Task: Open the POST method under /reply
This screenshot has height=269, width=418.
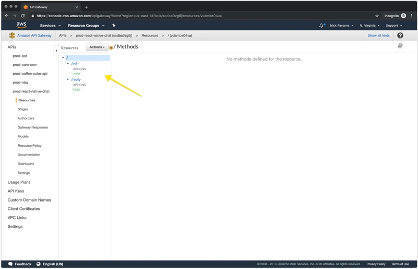Action: 76,90
